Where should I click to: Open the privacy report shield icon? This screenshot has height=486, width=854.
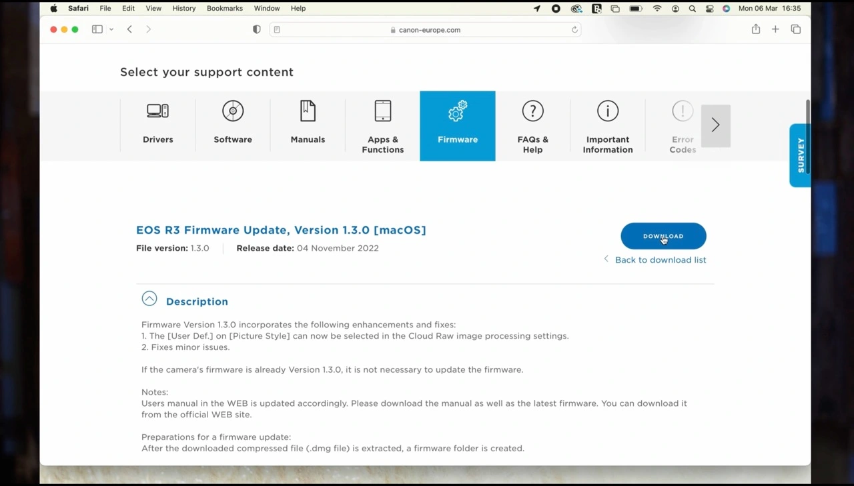pos(257,29)
